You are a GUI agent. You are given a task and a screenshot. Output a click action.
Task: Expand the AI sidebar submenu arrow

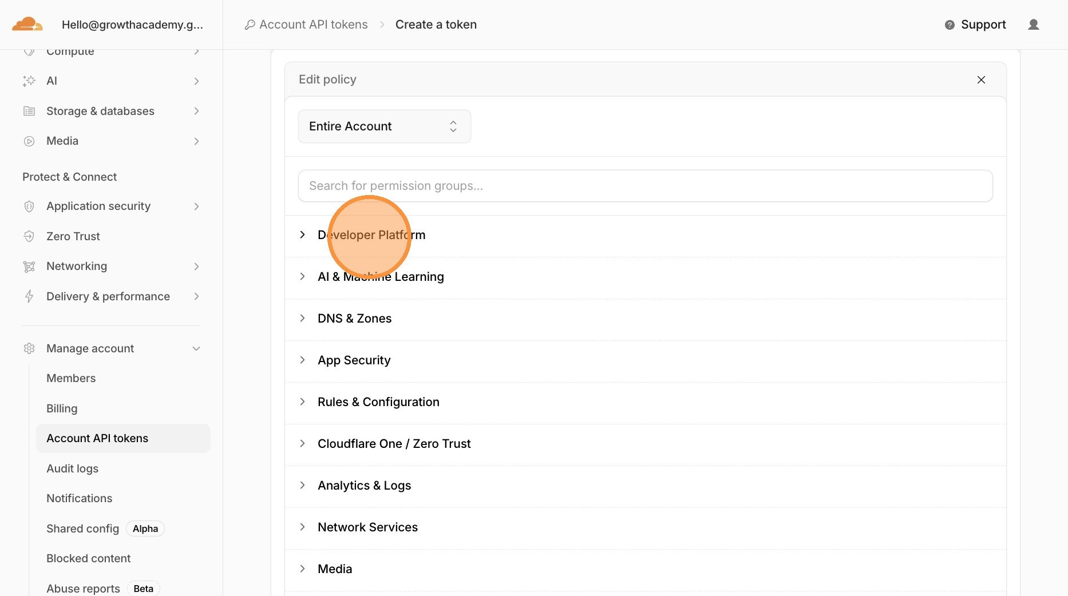tap(196, 81)
